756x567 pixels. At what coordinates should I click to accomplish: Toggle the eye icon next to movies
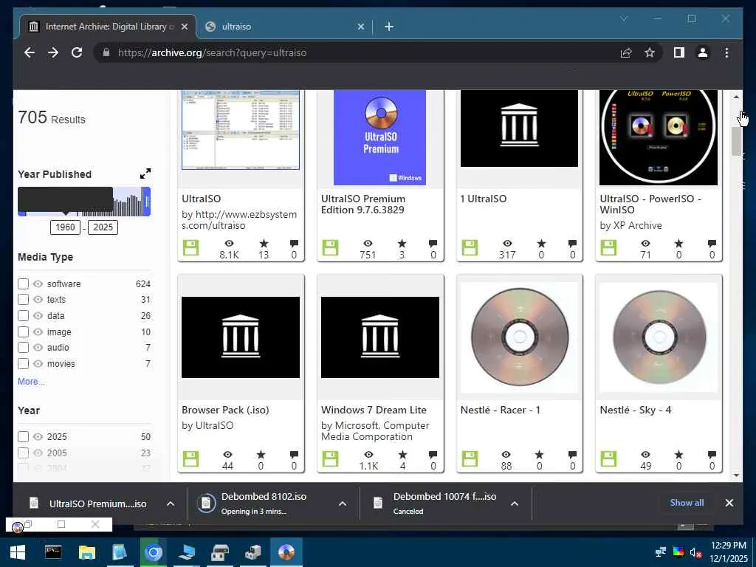click(38, 363)
